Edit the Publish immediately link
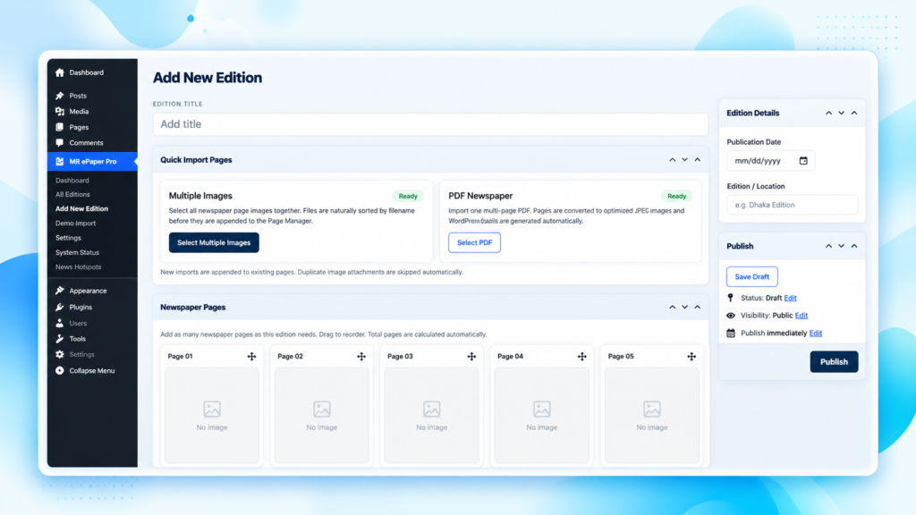The width and height of the screenshot is (916, 515). coord(816,333)
